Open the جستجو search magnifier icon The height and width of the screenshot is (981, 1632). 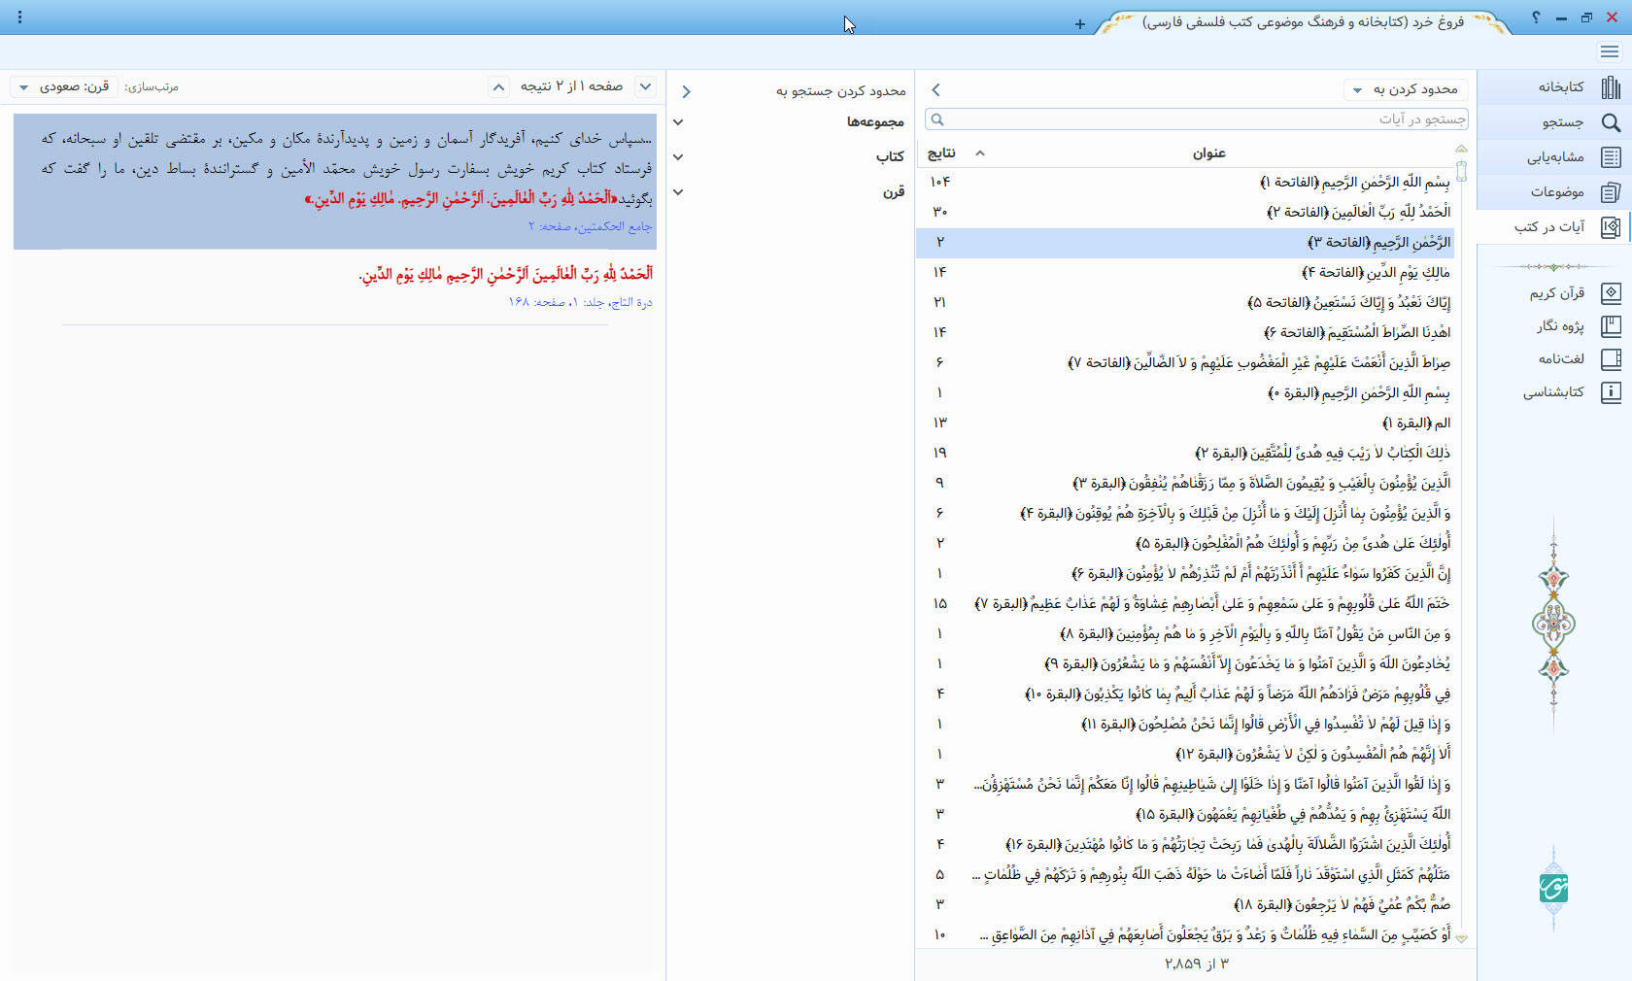(1611, 122)
